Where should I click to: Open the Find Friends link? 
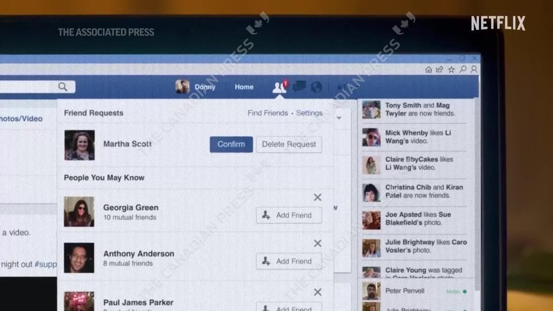pos(268,113)
